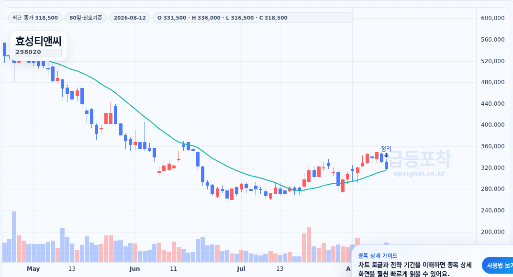Click the 정리 signal marker label

click(386, 148)
